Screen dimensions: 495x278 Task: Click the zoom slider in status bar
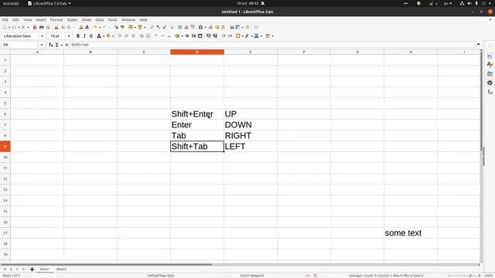[464, 276]
